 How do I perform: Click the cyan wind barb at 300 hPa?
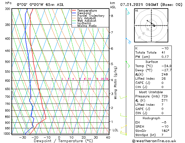[x=128, y=12]
